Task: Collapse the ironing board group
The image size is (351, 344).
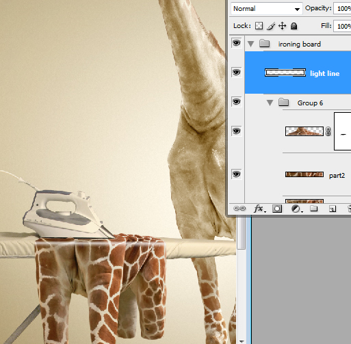Action: pos(251,44)
